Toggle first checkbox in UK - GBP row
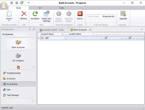The width and height of the screenshot is (145, 110). click(106, 38)
